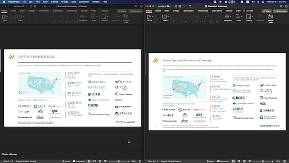Fit slide to window in right status bar
Image resolution: width=289 pixels, height=163 pixels.
click(284, 161)
